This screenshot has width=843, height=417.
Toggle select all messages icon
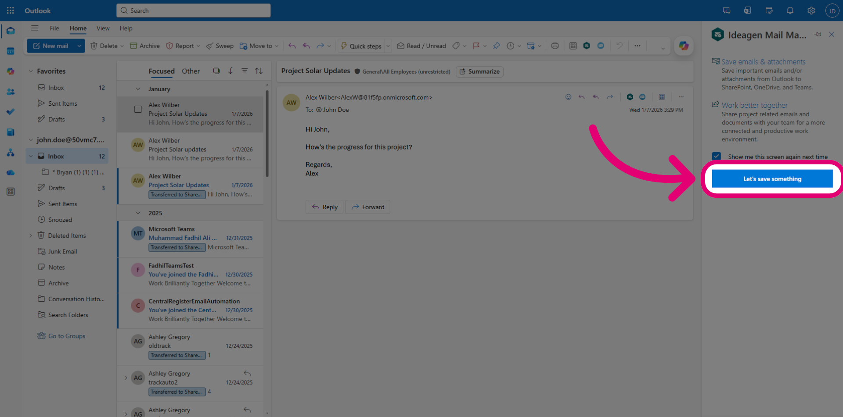pos(216,71)
